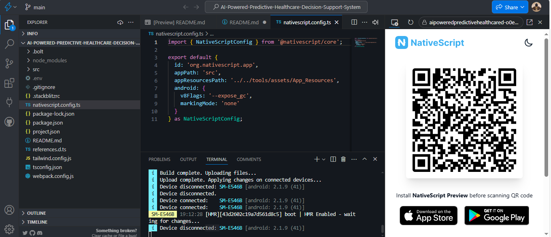Open tailwind.config.js in file tree
Image resolution: width=551 pixels, height=237 pixels.
pos(80,158)
